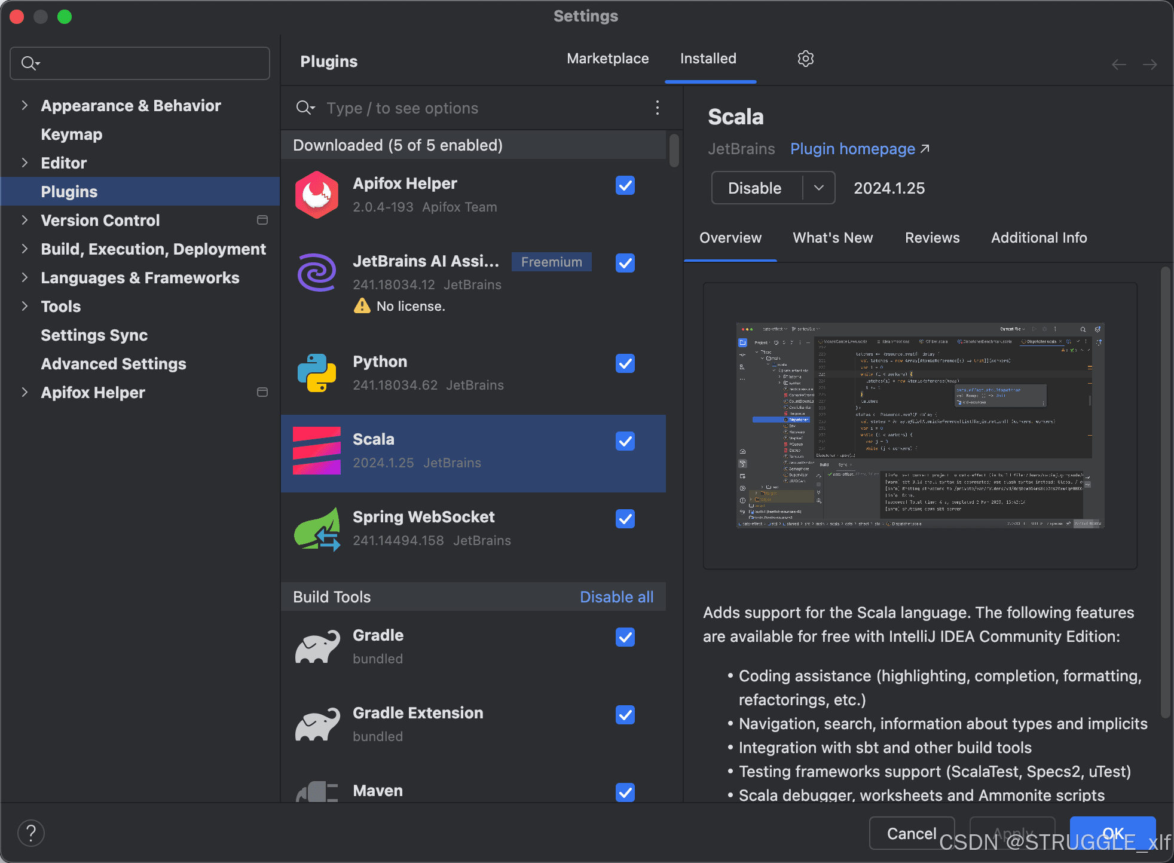Click the Spring WebSocket leaf icon
The height and width of the screenshot is (863, 1174).
point(317,528)
